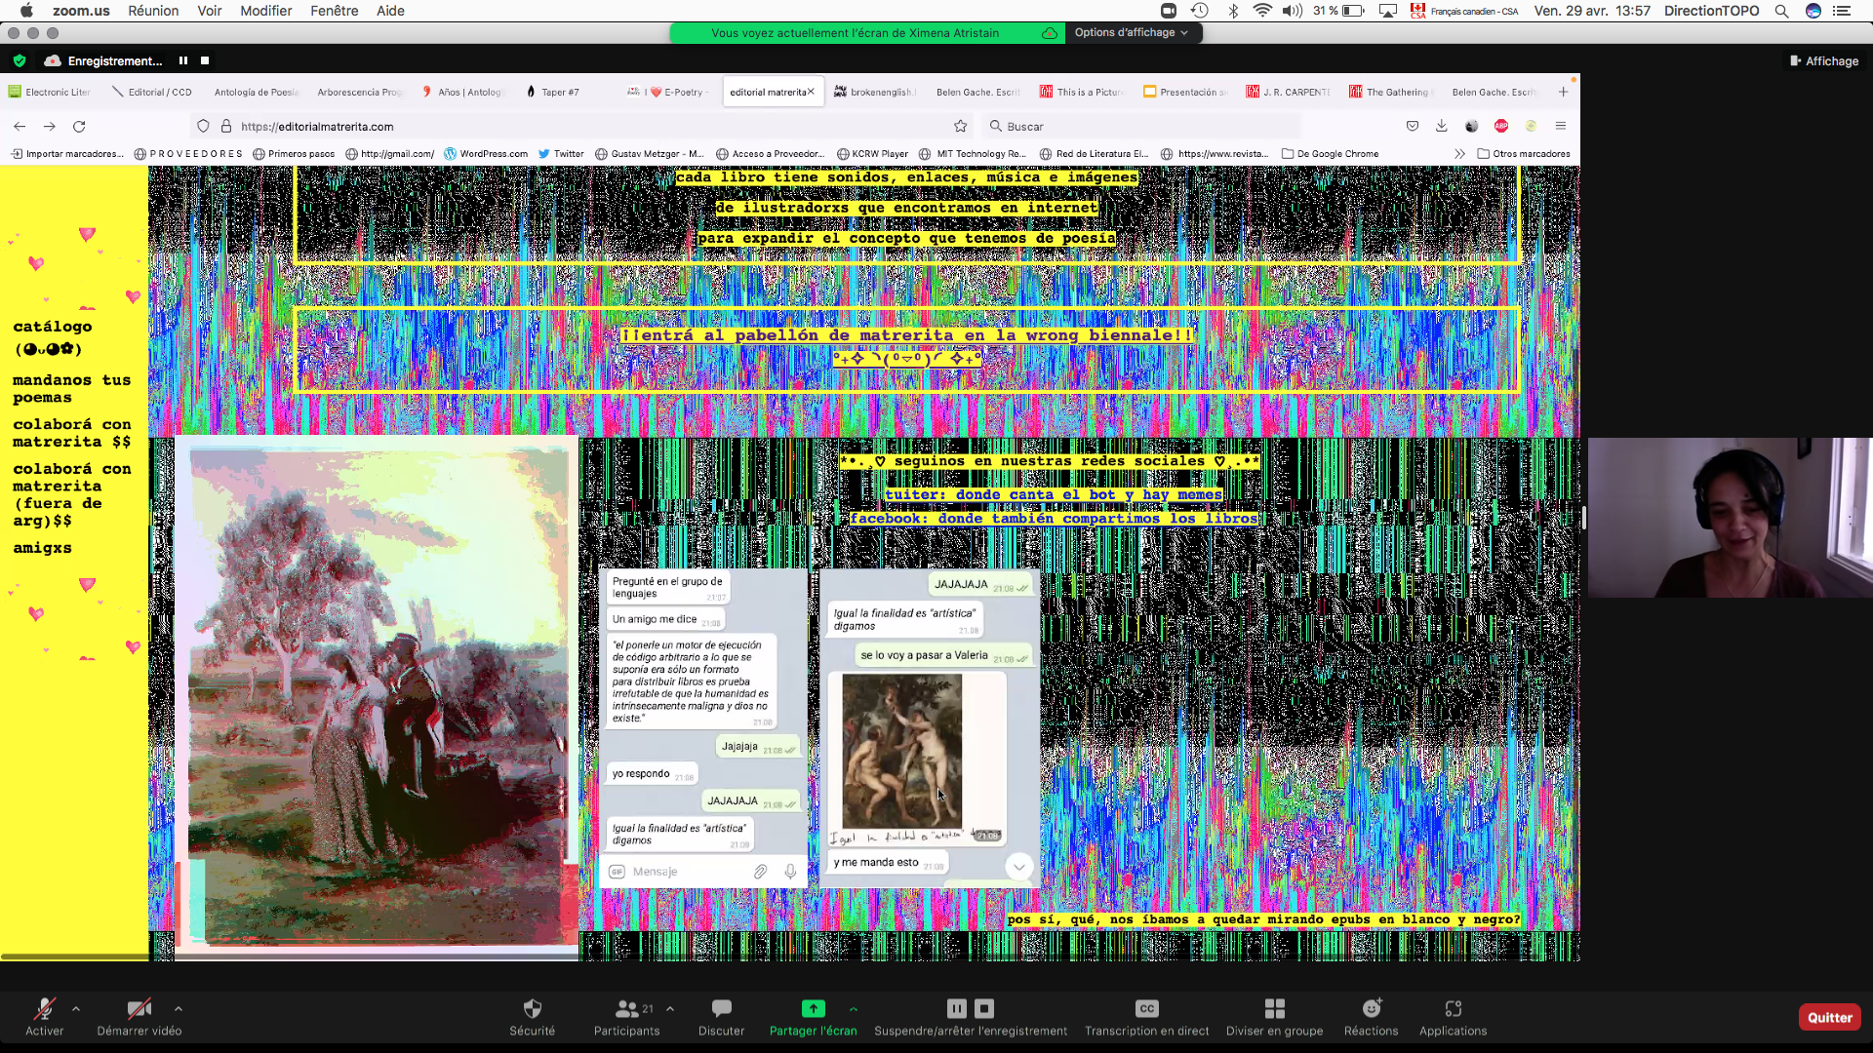Screen dimensions: 1873x1053
Task: Click Ximena's video thumbnail
Action: click(x=1730, y=517)
